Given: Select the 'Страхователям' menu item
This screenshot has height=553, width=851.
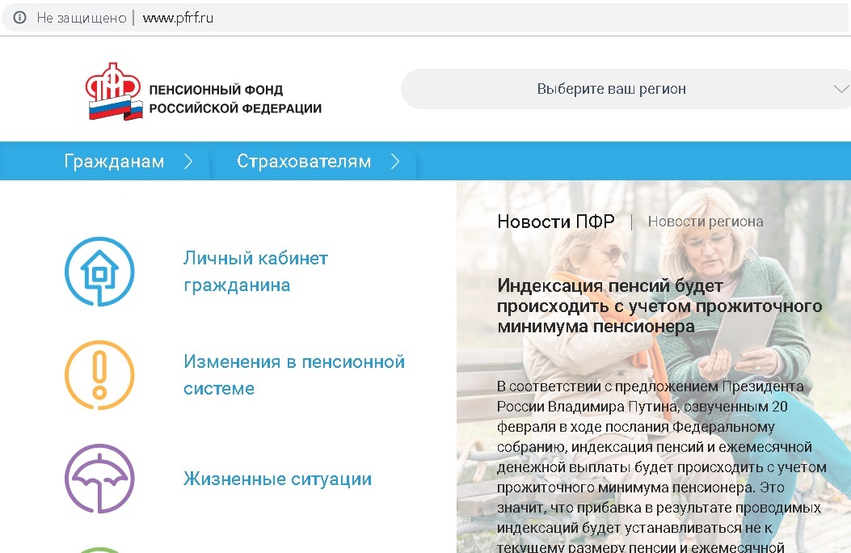Looking at the screenshot, I should point(304,162).
